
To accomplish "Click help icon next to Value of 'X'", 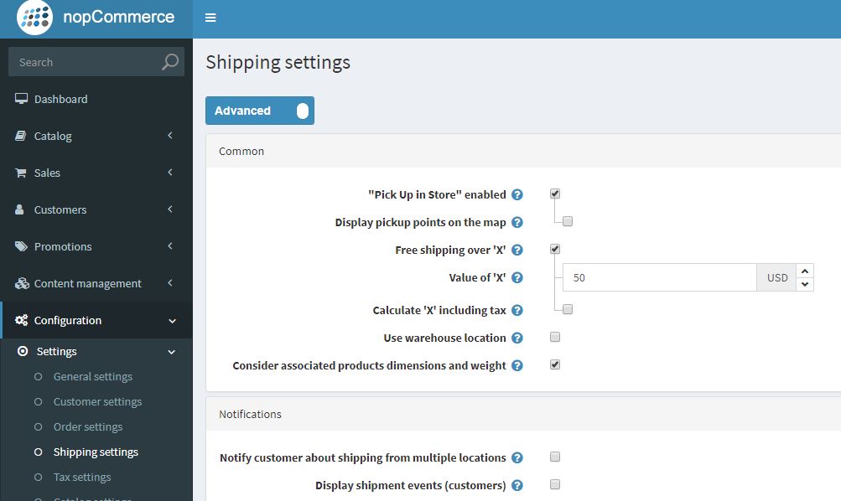I will pos(517,277).
